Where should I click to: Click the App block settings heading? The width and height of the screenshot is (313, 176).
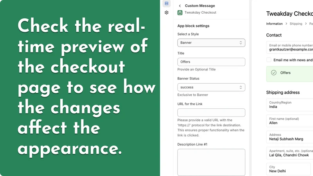(193, 26)
